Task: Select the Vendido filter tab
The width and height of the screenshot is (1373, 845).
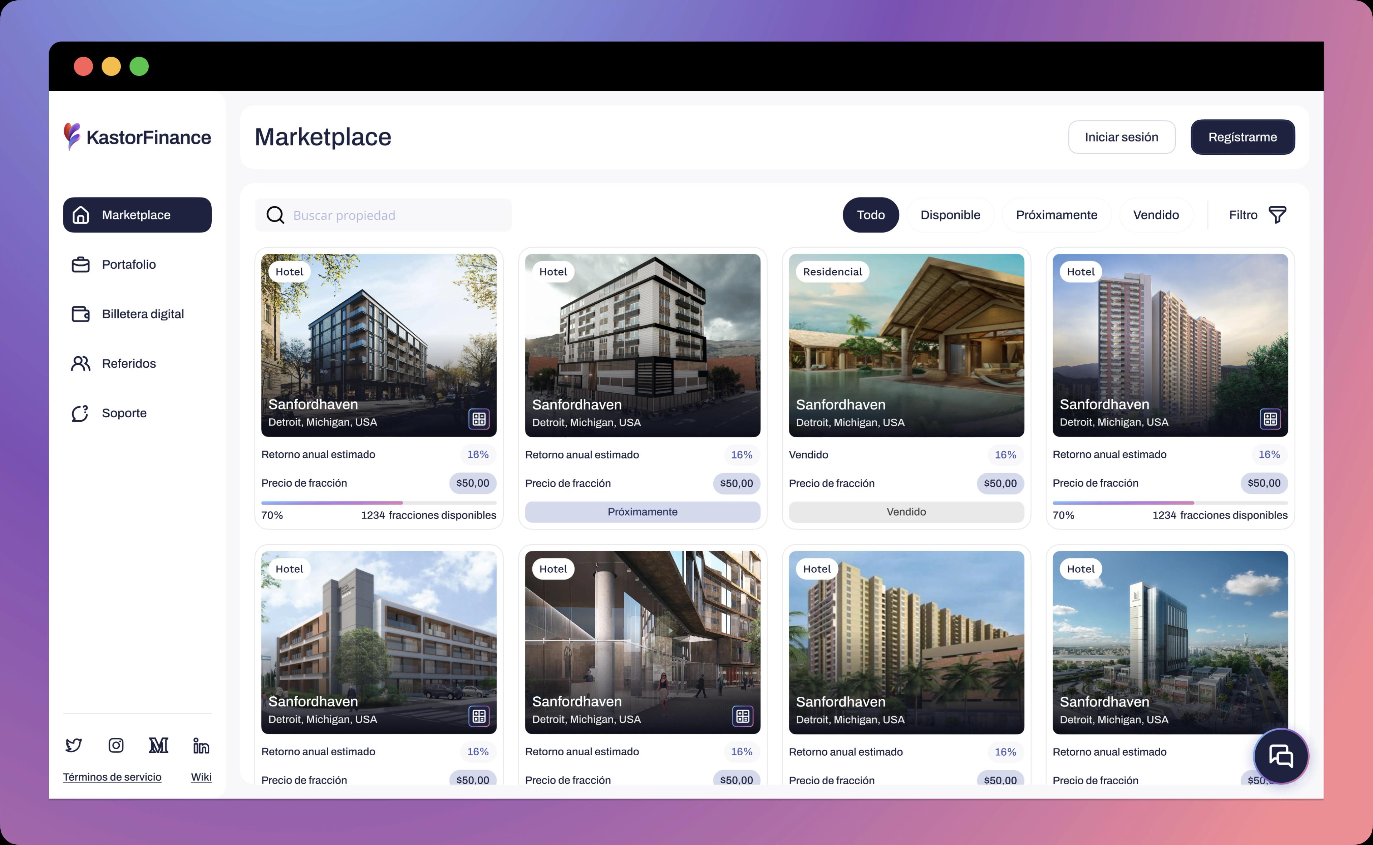Action: coord(1156,215)
